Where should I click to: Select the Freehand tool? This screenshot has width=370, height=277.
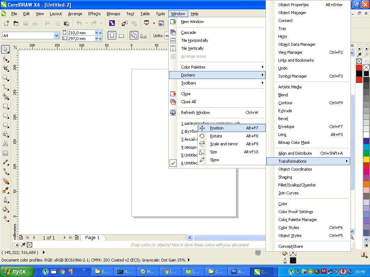5,87
